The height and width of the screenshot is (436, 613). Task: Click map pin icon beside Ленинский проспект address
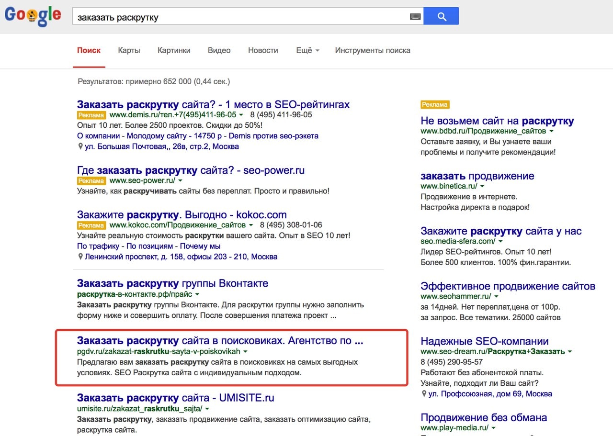[x=80, y=257]
